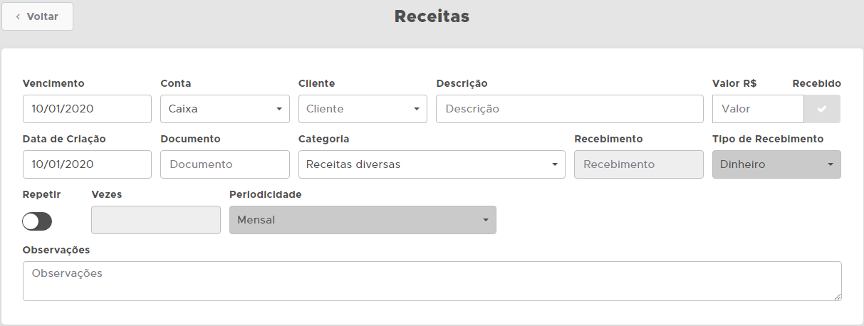Image resolution: width=864 pixels, height=326 pixels.
Task: Click the Cliente dropdown caret arrow
Action: (416, 109)
